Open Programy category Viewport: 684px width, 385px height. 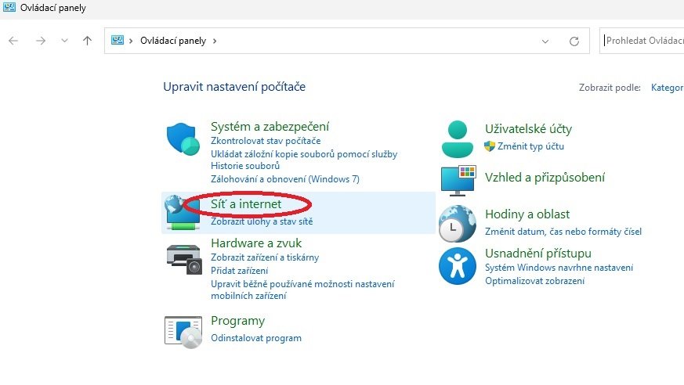[237, 321]
